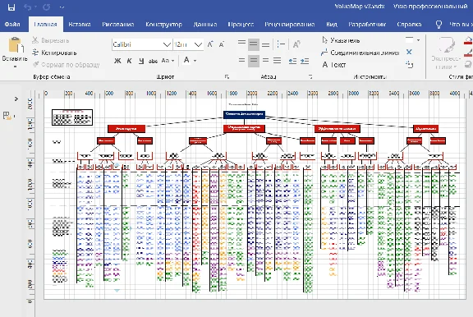
Task: Align paragraph right
Action: pyautogui.click(x=265, y=61)
